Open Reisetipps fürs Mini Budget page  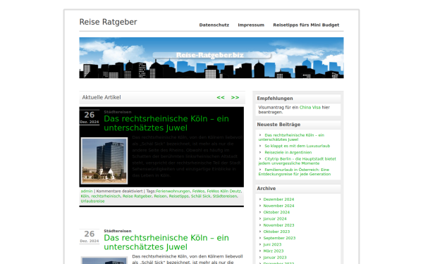coord(306,25)
